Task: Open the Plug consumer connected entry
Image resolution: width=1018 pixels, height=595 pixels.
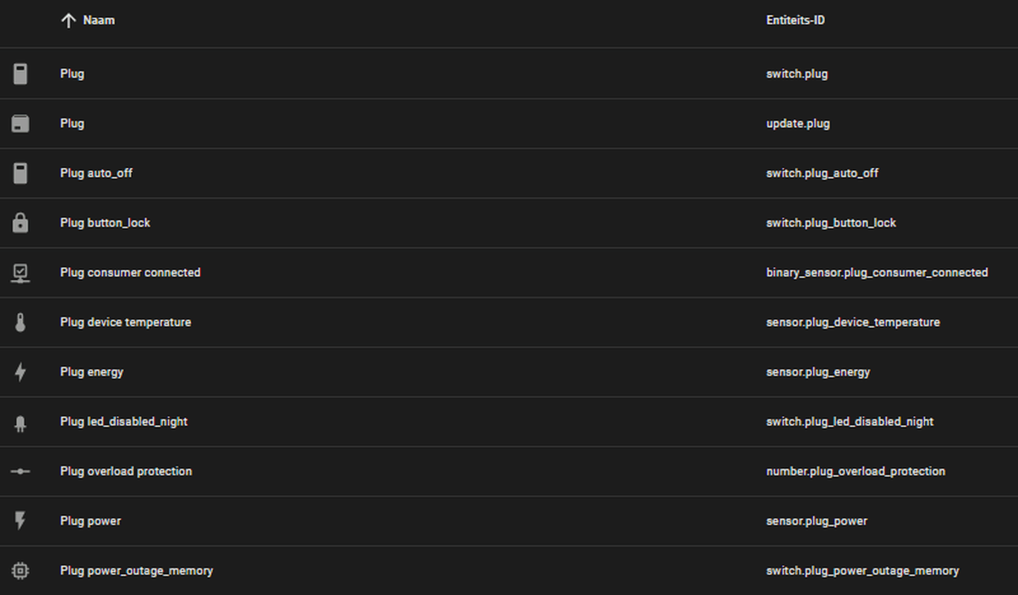Action: 509,273
